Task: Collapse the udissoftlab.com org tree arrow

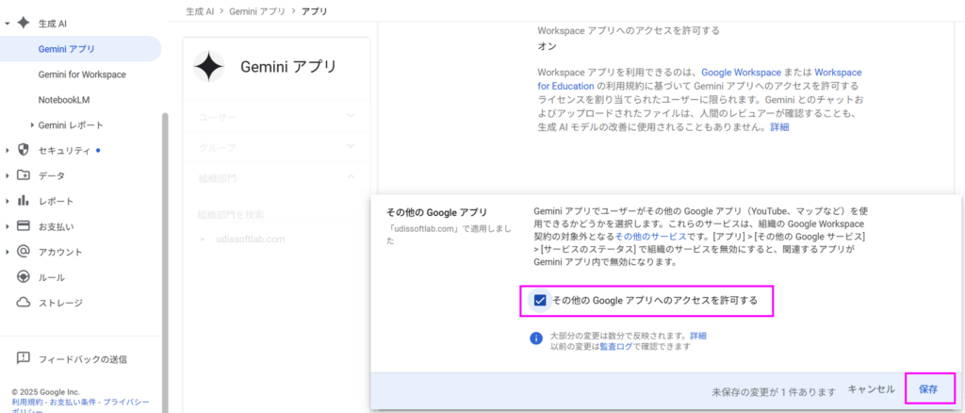Action: coord(202,240)
